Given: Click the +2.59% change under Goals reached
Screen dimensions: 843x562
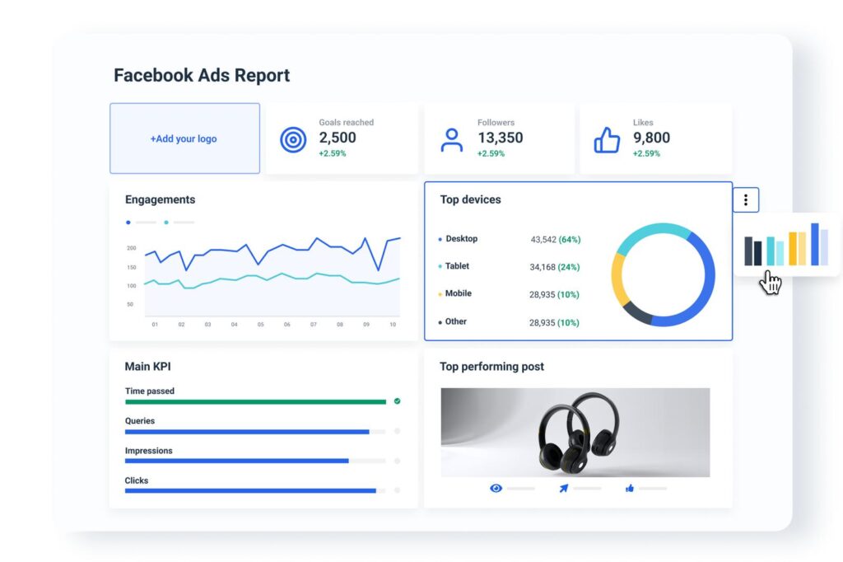Looking at the screenshot, I should tap(333, 153).
